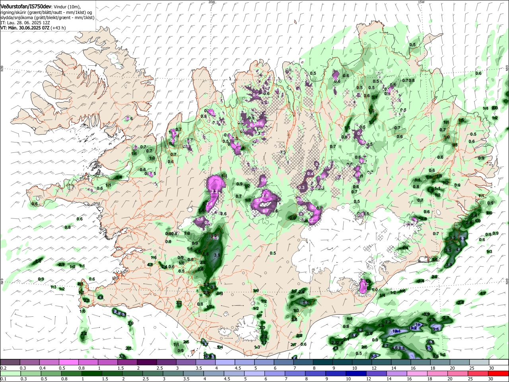509x382 pixels.
Task: Click the 9.2 precipitation value
Action: pos(429,348)
